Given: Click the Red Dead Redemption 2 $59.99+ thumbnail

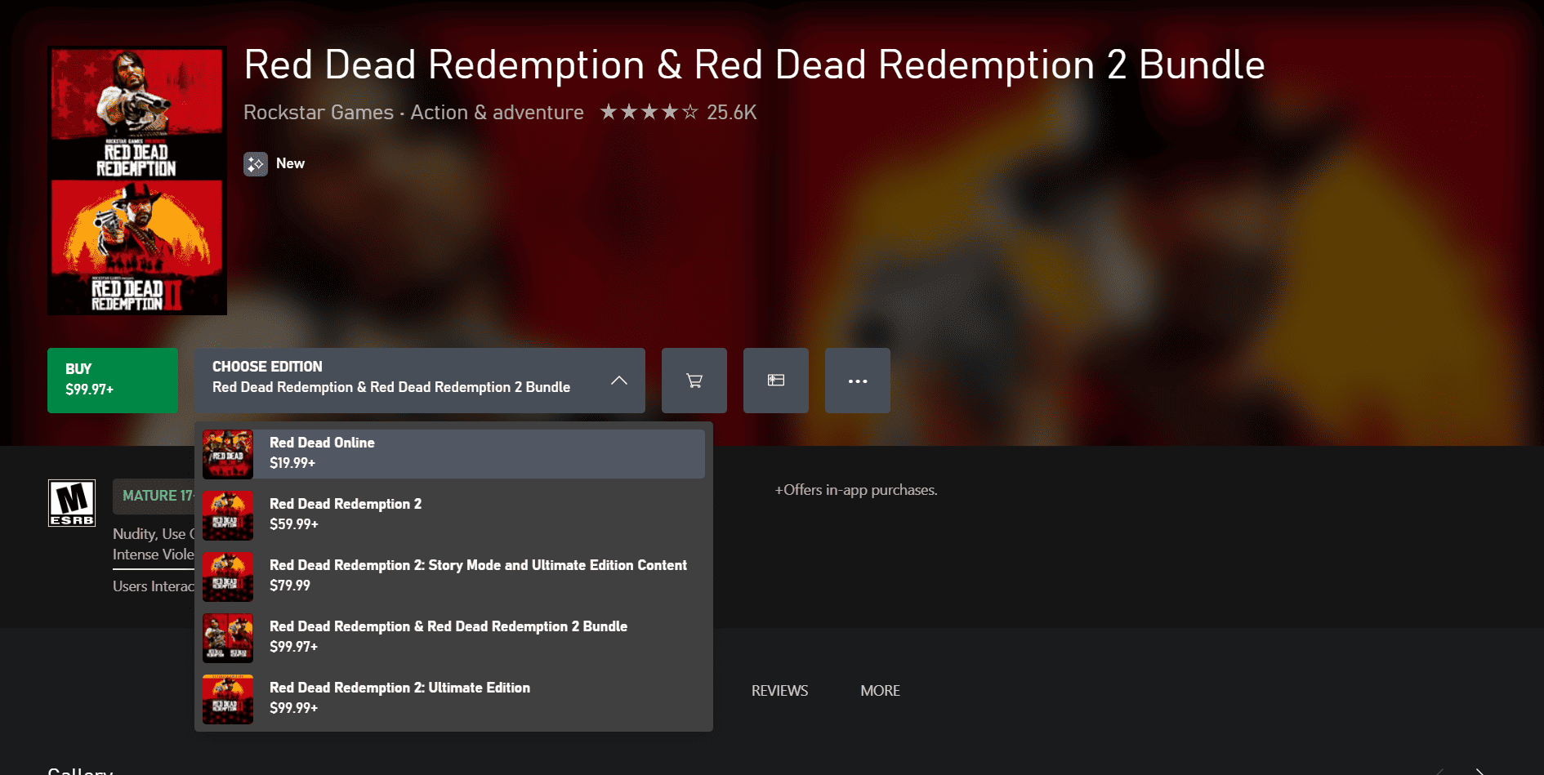Looking at the screenshot, I should (228, 515).
